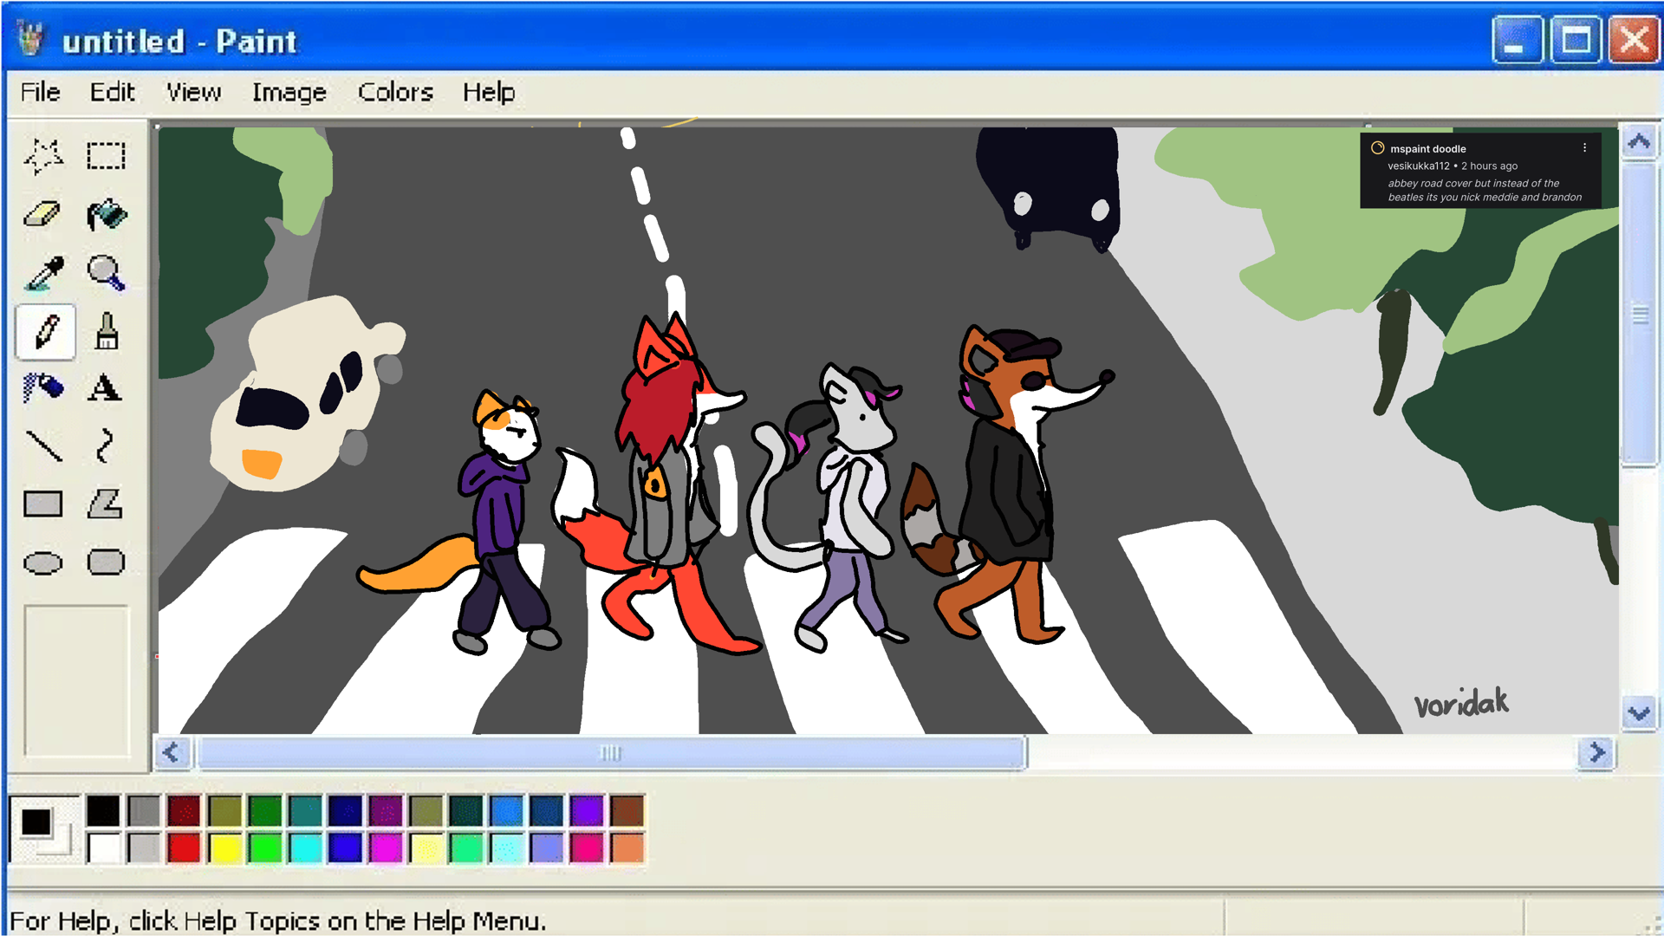Select the rectangular Select tool
The image size is (1664, 936).
pyautogui.click(x=106, y=156)
